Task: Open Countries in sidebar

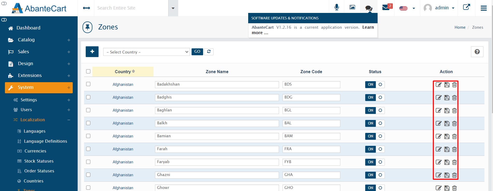Action: click(x=33, y=181)
